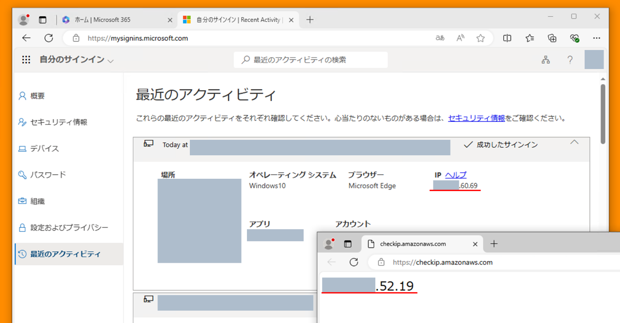This screenshot has height=323, width=620.
Task: Click the back arrow in main browser window
Action: point(27,38)
